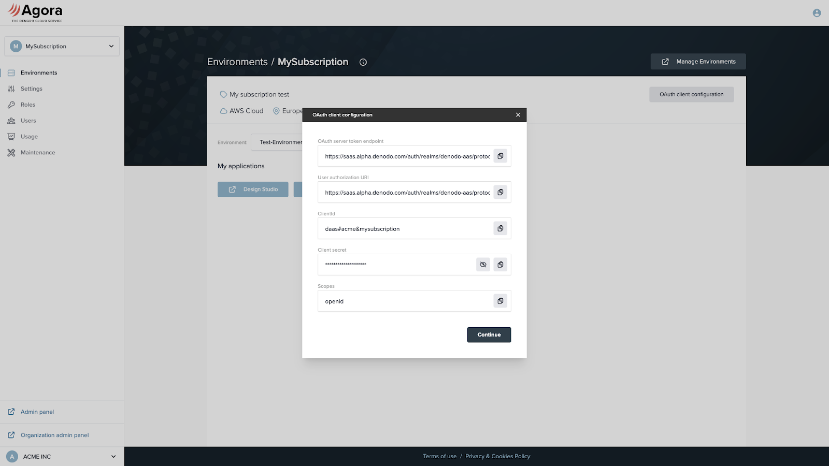Viewport: 829px width, 466px height.
Task: Open the Terms of use link
Action: 439,456
